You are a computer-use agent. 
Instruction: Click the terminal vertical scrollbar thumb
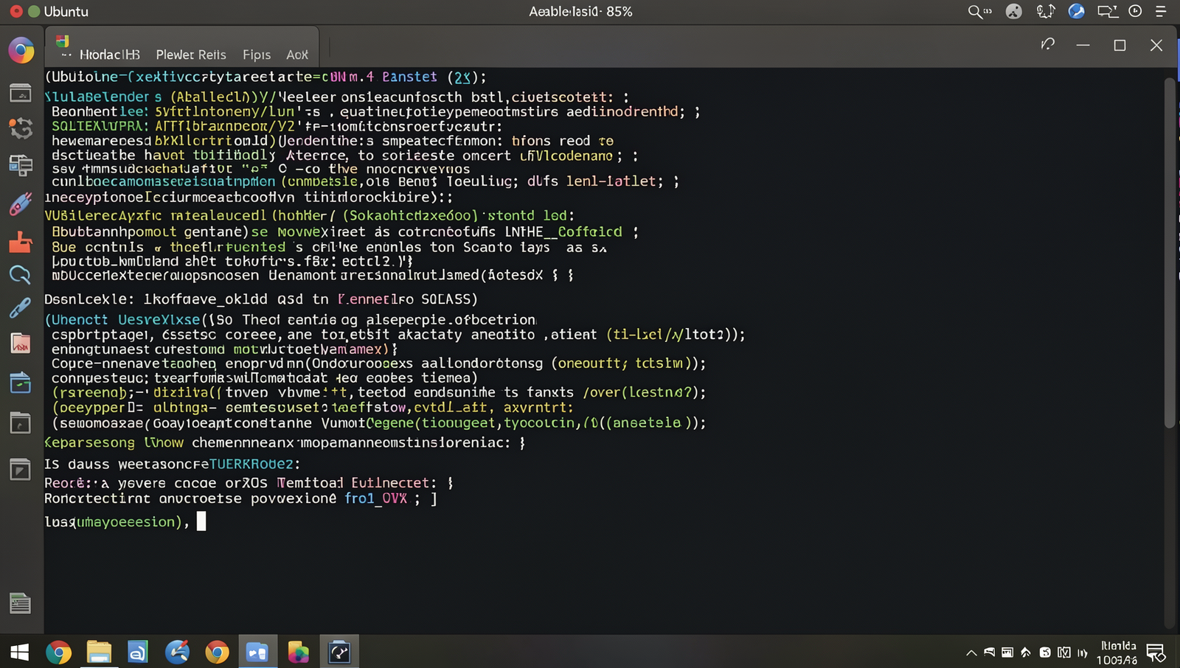pos(1170,252)
